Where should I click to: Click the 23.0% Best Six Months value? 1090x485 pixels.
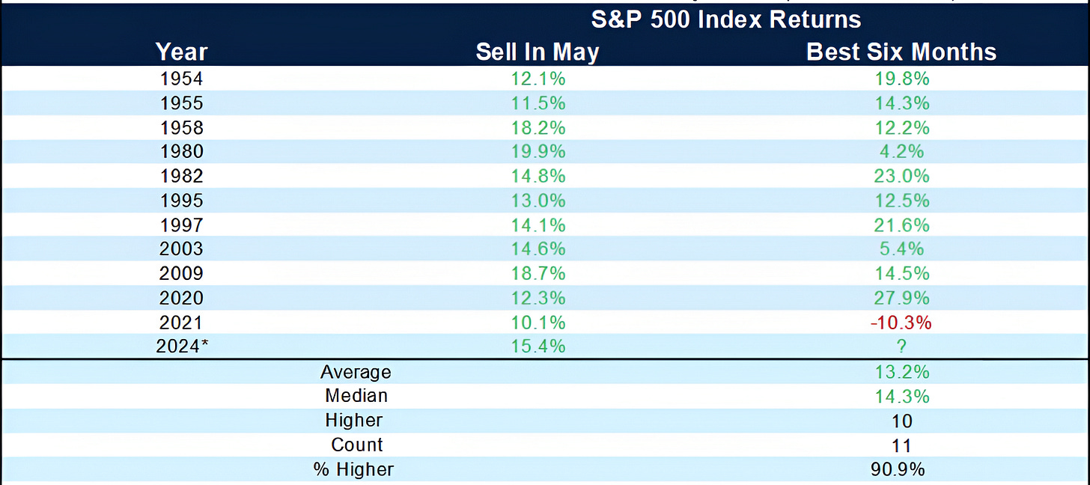[x=902, y=176]
